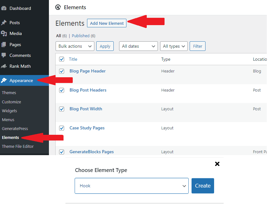Expand the All dates filter dropdown
270x206 pixels.
[138, 46]
